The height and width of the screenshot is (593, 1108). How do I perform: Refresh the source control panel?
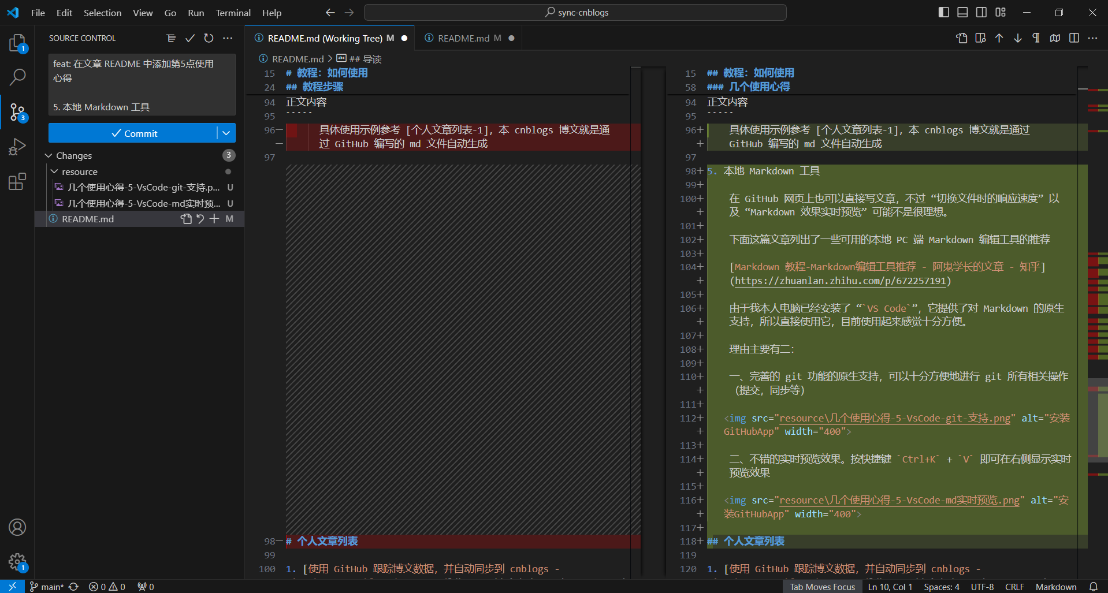(x=209, y=38)
